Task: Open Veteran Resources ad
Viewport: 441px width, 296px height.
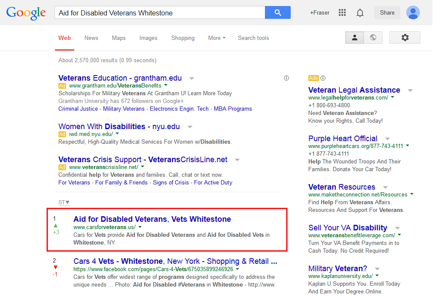Action: pos(342,187)
